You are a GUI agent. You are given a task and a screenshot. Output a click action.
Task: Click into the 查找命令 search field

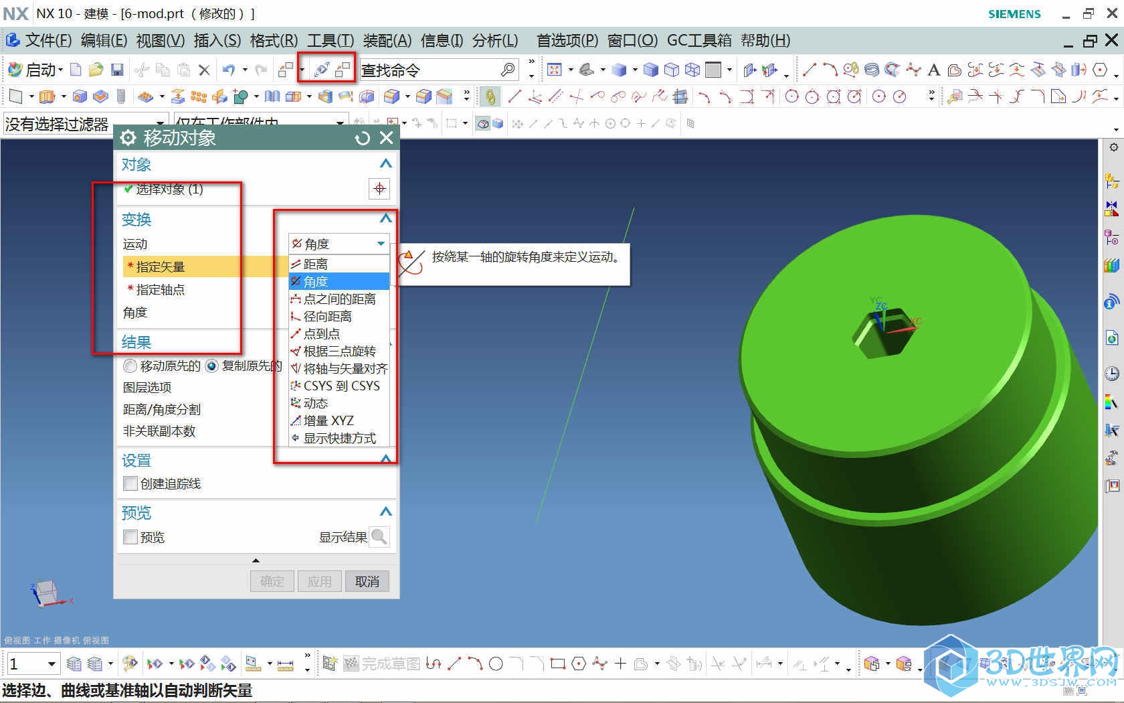click(430, 70)
